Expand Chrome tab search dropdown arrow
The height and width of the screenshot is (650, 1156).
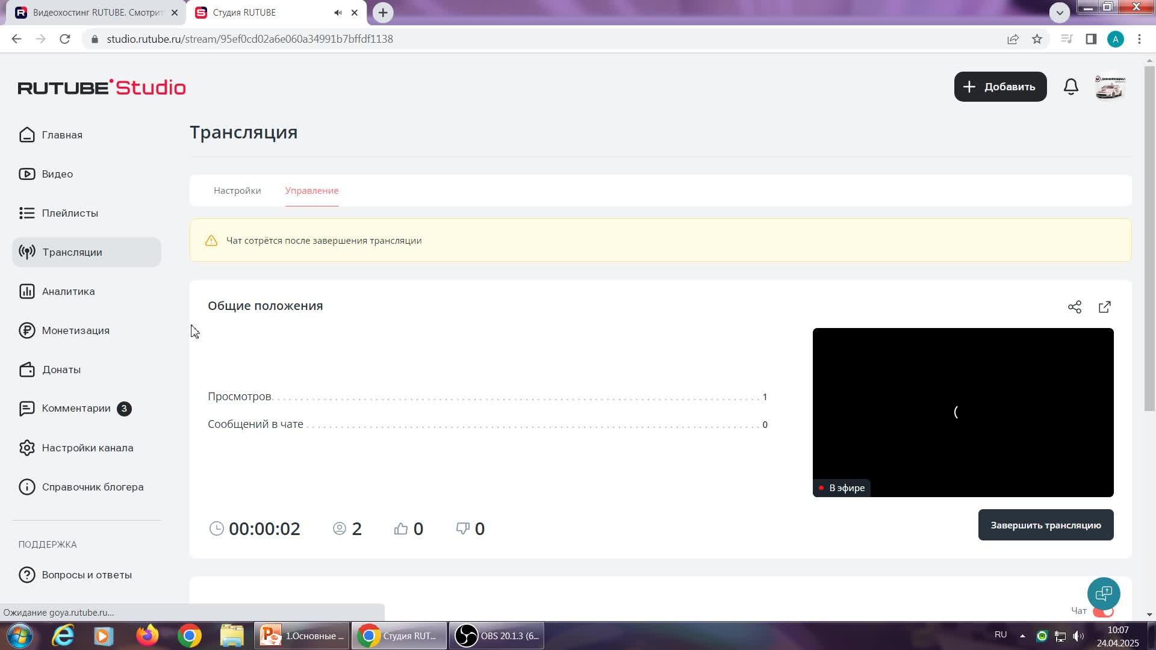[1059, 12]
